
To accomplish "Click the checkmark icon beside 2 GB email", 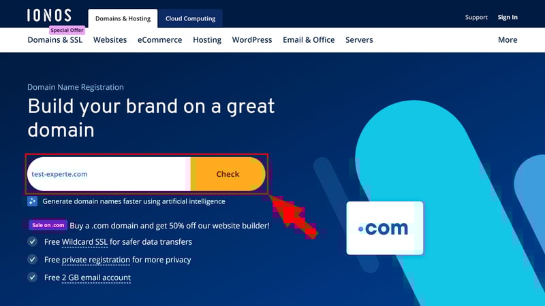I will pos(32,277).
